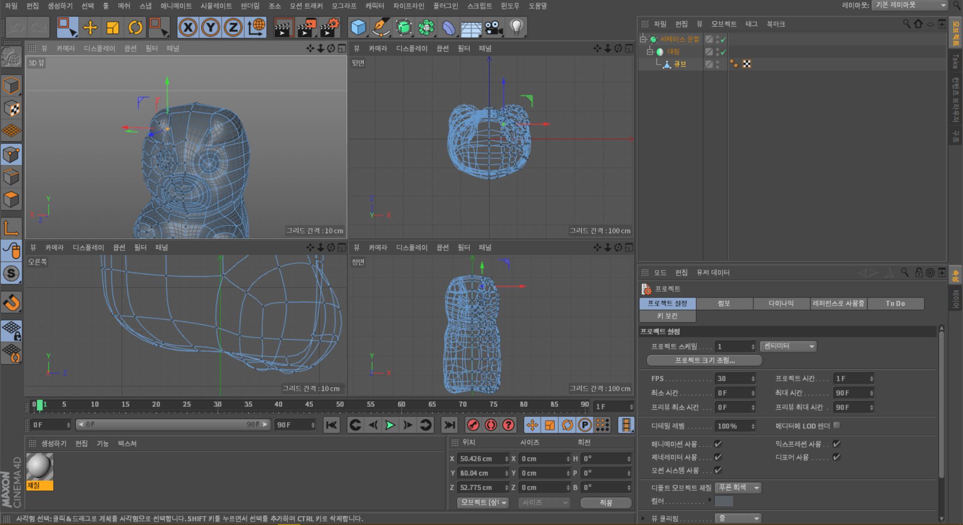Open the centimeter units dropdown
This screenshot has width=963, height=525.
[788, 346]
